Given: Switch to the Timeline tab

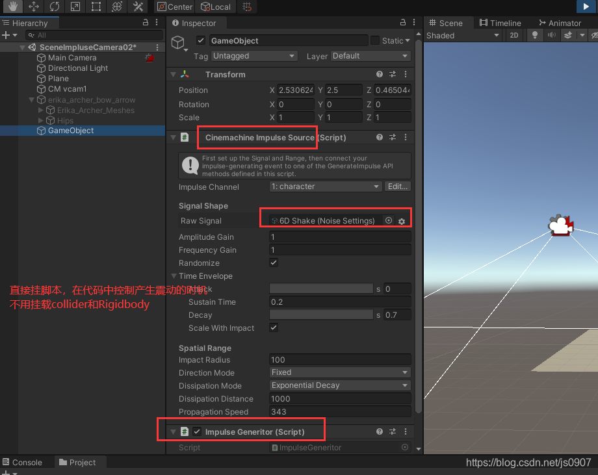Looking at the screenshot, I should click(x=500, y=23).
